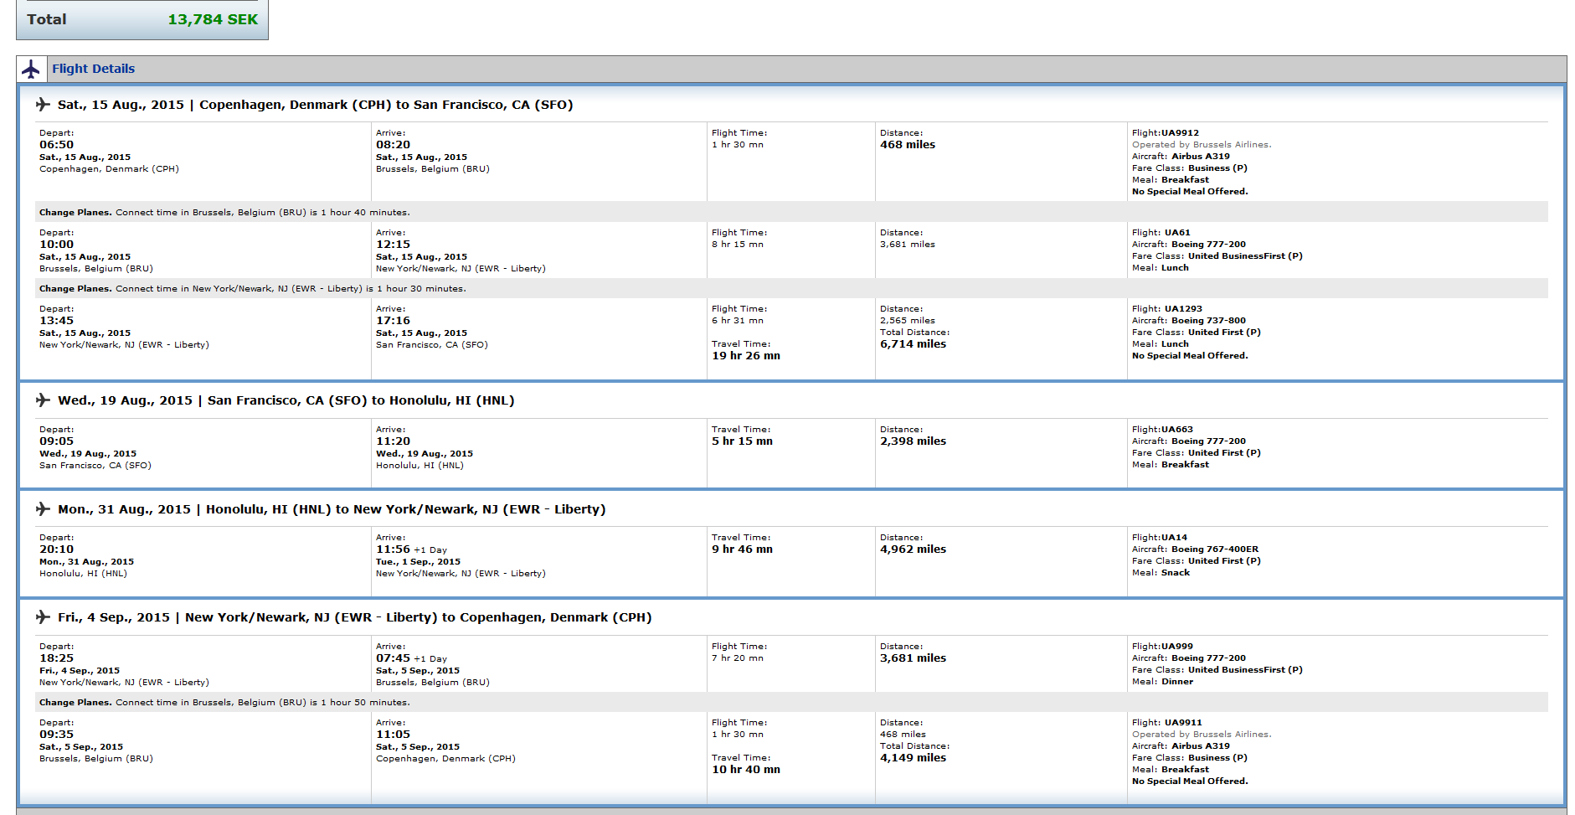The width and height of the screenshot is (1575, 815).
Task: Open the Flight Details header link
Action: tap(93, 69)
